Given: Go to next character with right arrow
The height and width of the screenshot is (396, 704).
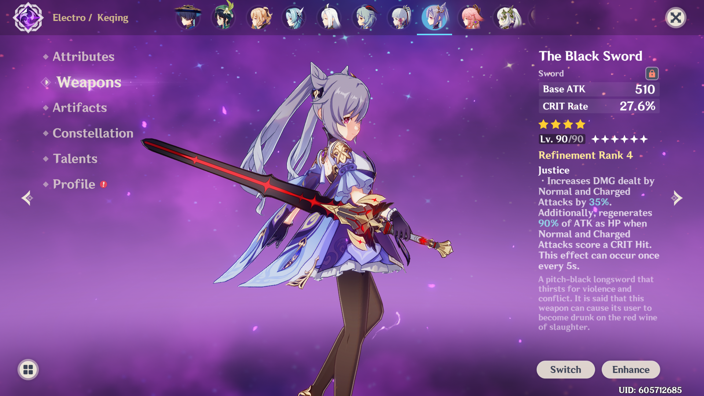Looking at the screenshot, I should (676, 198).
